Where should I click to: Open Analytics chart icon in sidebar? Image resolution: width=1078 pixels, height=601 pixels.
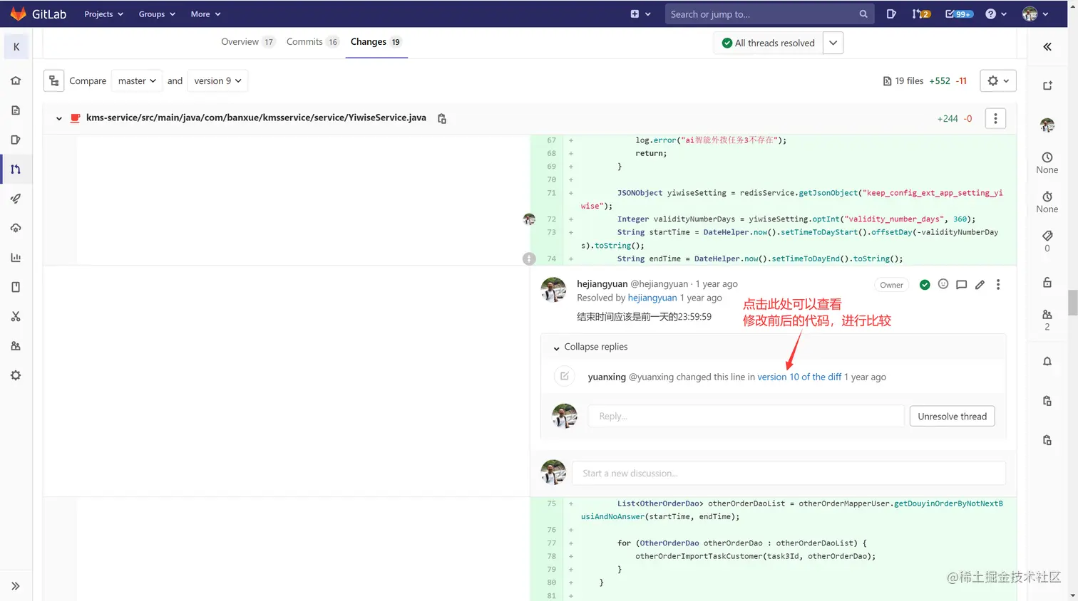pos(16,258)
